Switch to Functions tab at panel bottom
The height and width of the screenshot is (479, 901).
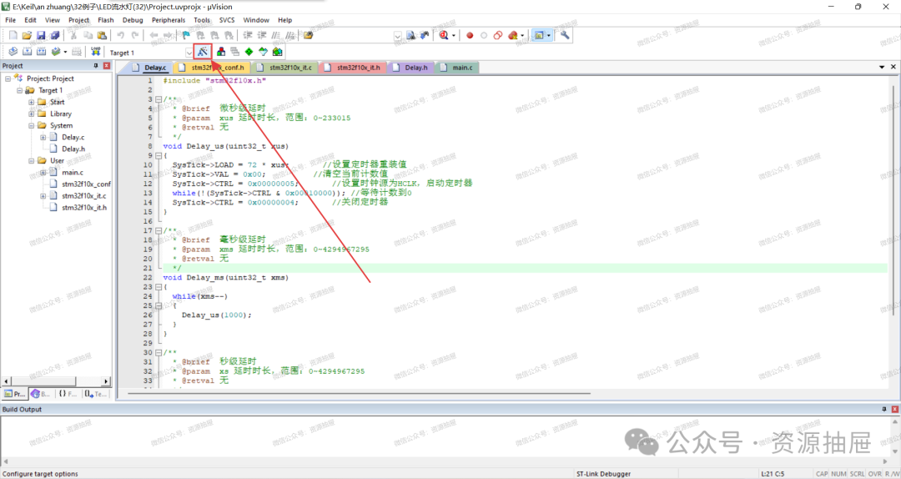pyautogui.click(x=68, y=394)
